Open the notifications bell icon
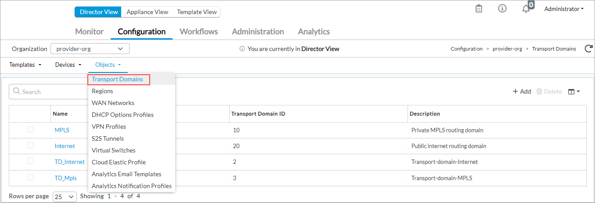This screenshot has width=595, height=203. 526,9
